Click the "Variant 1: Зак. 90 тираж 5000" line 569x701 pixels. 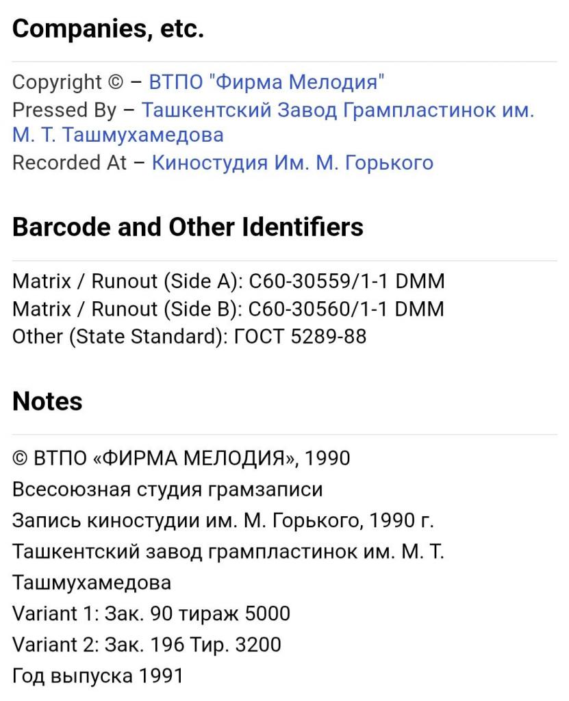point(151,613)
